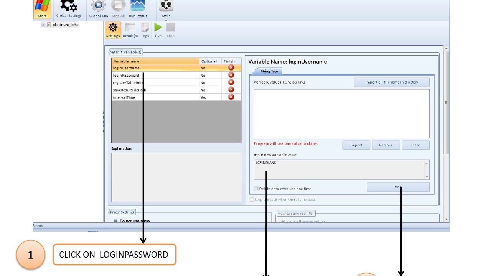Screen dimensions: 491x276
Task: Click the Explanation text box
Action: 176,177
